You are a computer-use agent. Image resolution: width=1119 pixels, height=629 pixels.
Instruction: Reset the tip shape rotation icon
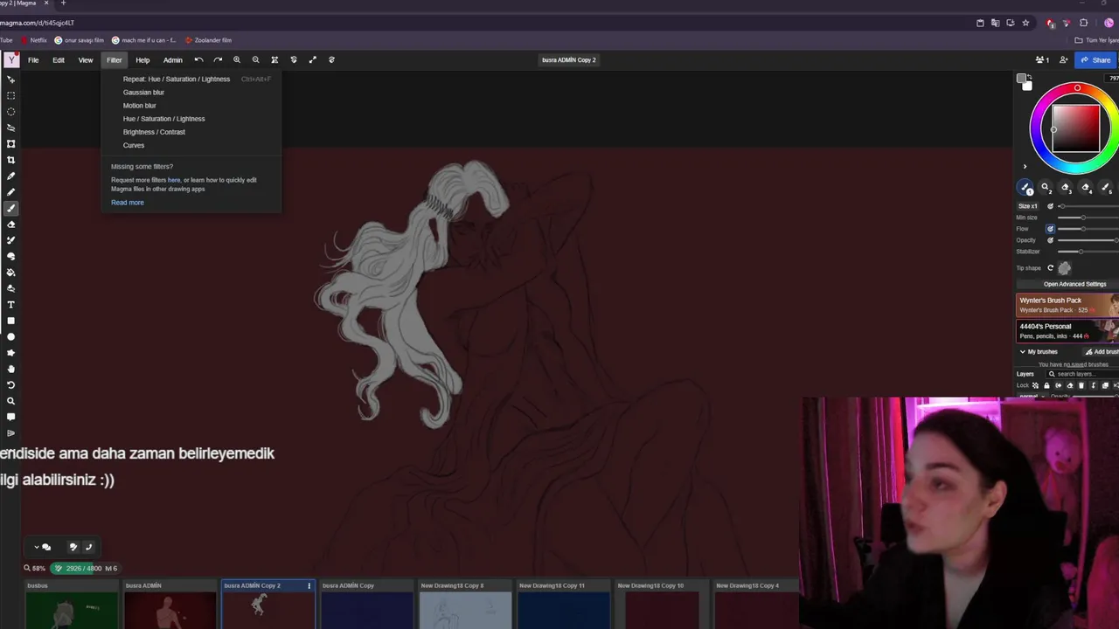[1051, 268]
